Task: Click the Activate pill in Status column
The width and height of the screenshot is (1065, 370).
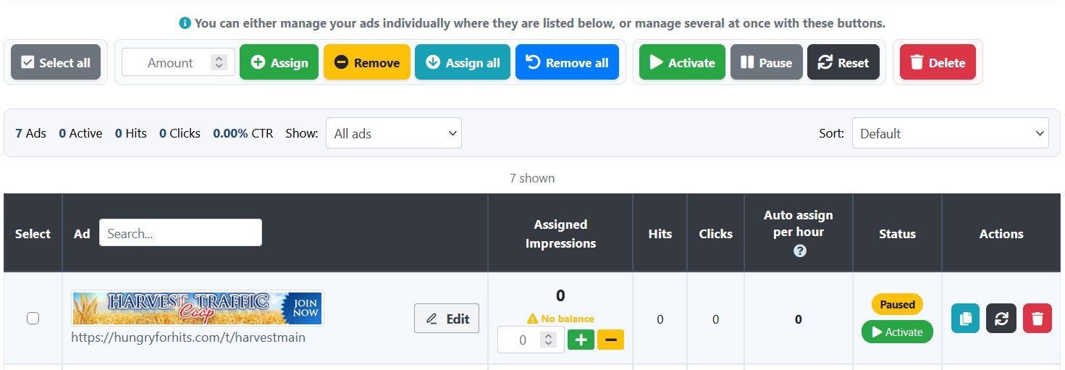Action: (897, 332)
